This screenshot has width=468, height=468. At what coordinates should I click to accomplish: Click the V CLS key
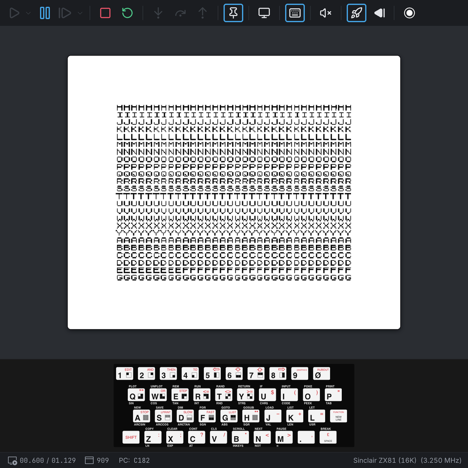point(218,437)
